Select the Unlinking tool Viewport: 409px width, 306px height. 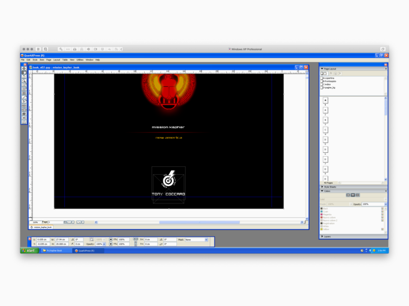[x=24, y=110]
